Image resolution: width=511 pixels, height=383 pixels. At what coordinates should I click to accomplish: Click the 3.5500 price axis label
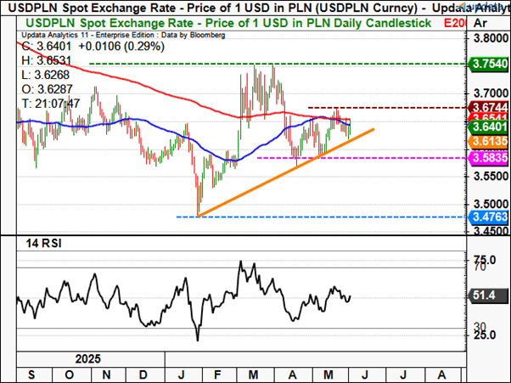coord(491,177)
